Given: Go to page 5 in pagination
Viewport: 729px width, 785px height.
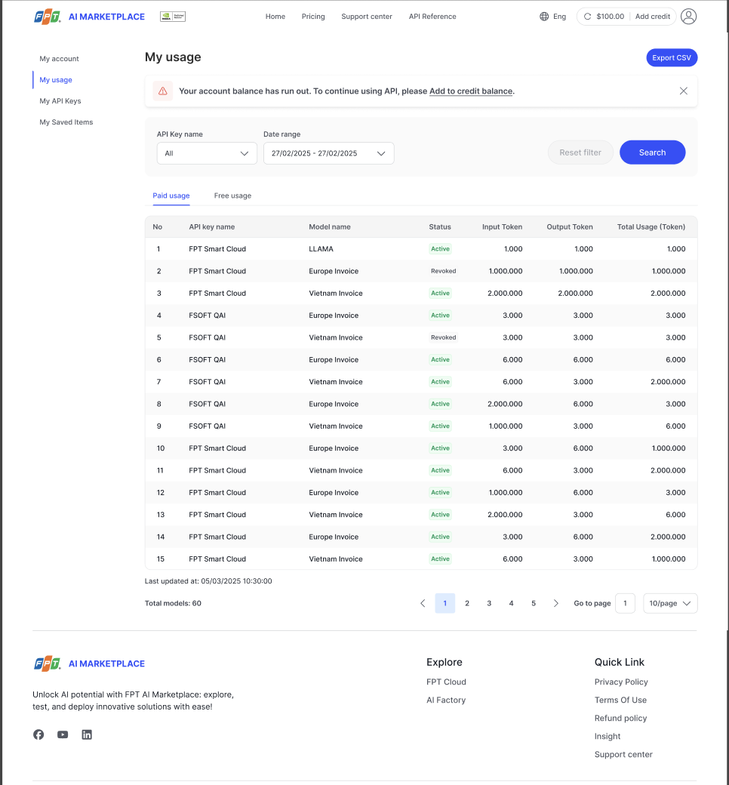Looking at the screenshot, I should [534, 603].
